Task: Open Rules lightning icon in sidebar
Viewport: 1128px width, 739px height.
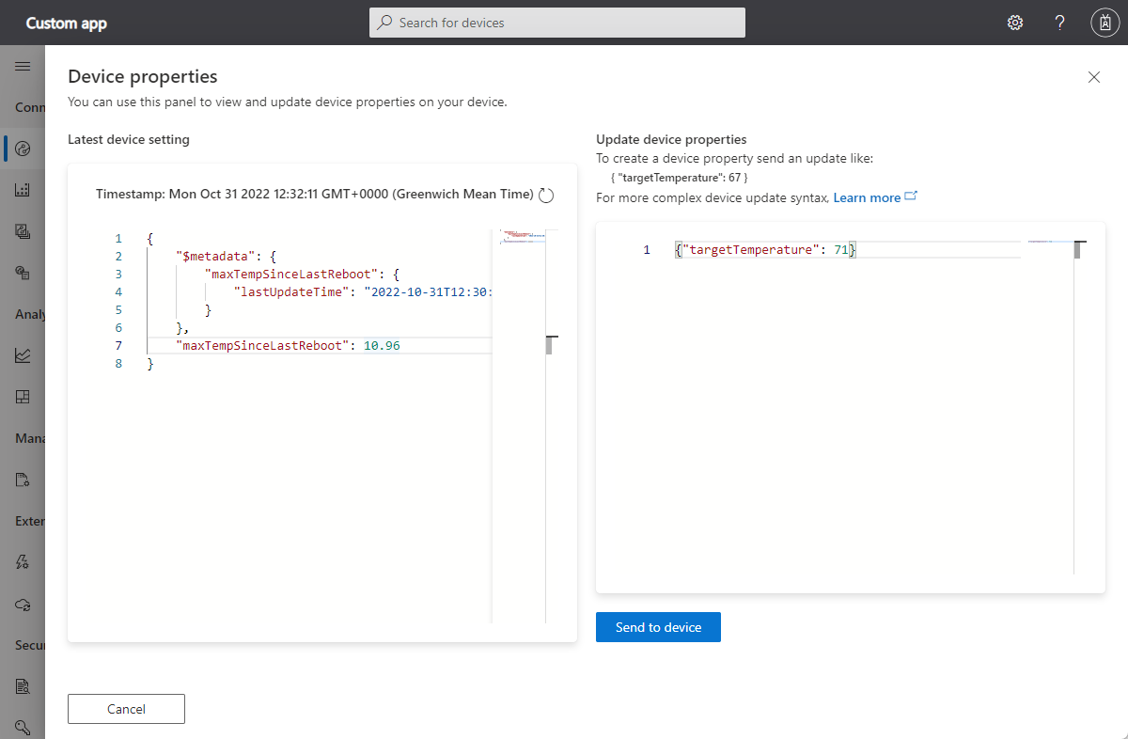Action: (x=23, y=562)
